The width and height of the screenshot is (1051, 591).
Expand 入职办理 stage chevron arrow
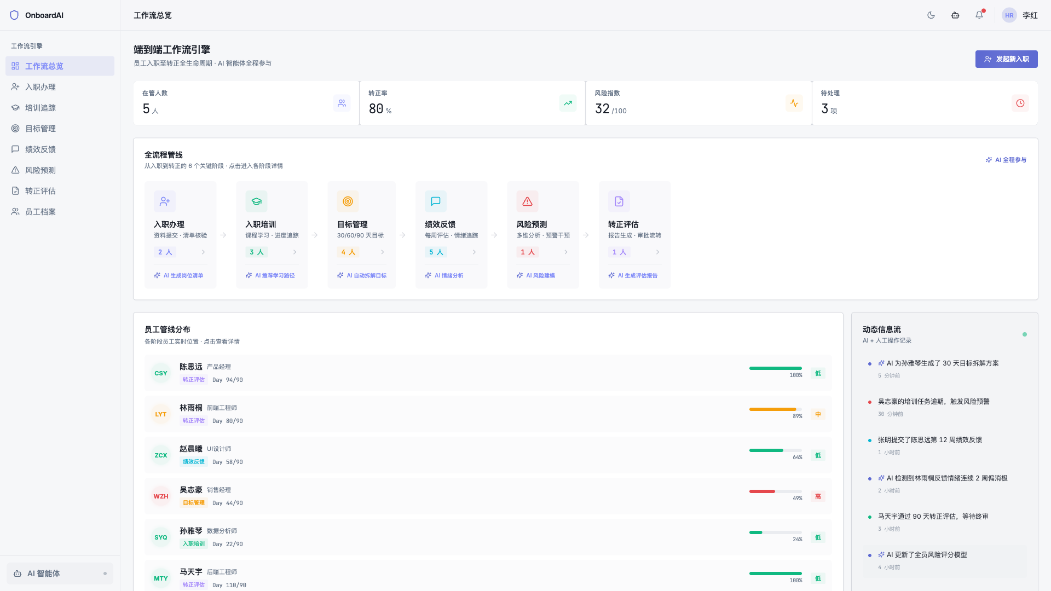203,252
